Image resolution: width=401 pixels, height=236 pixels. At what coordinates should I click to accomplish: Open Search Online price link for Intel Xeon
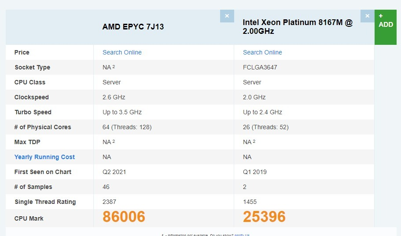262,52
